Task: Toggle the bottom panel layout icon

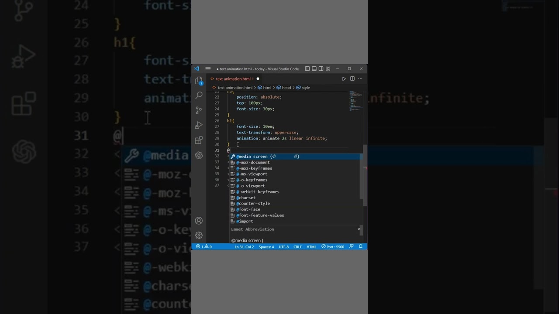Action: 314,69
